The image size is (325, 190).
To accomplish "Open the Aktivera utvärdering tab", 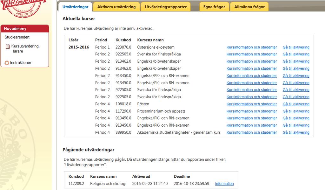I will pos(116,7).
